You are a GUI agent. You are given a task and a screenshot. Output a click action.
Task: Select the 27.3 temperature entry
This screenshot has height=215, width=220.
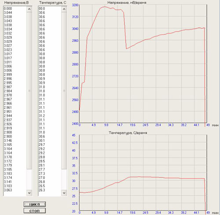[42, 173]
